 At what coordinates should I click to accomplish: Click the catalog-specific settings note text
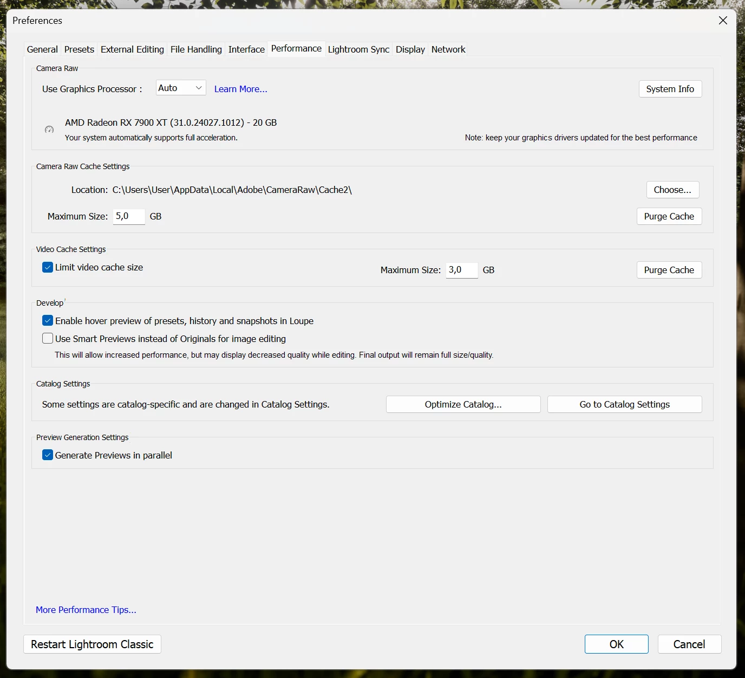[186, 404]
